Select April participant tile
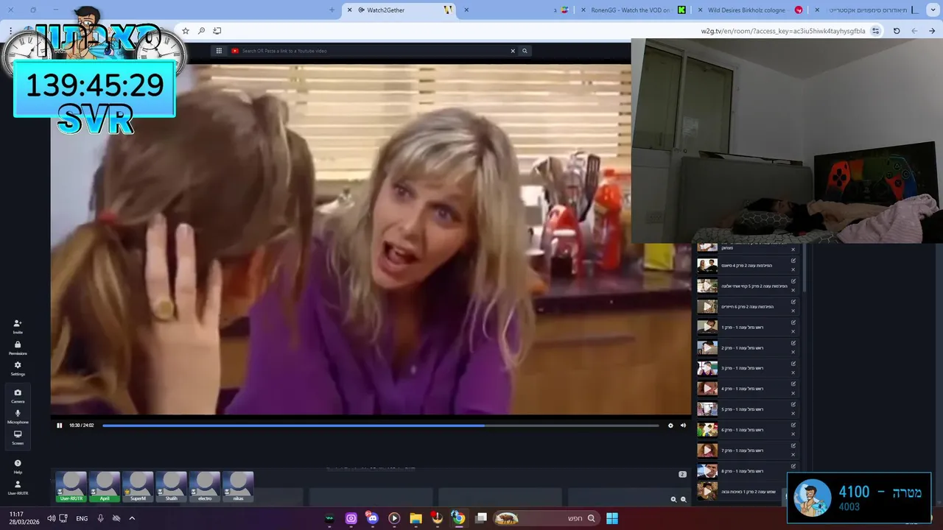The width and height of the screenshot is (943, 530). pos(105,487)
